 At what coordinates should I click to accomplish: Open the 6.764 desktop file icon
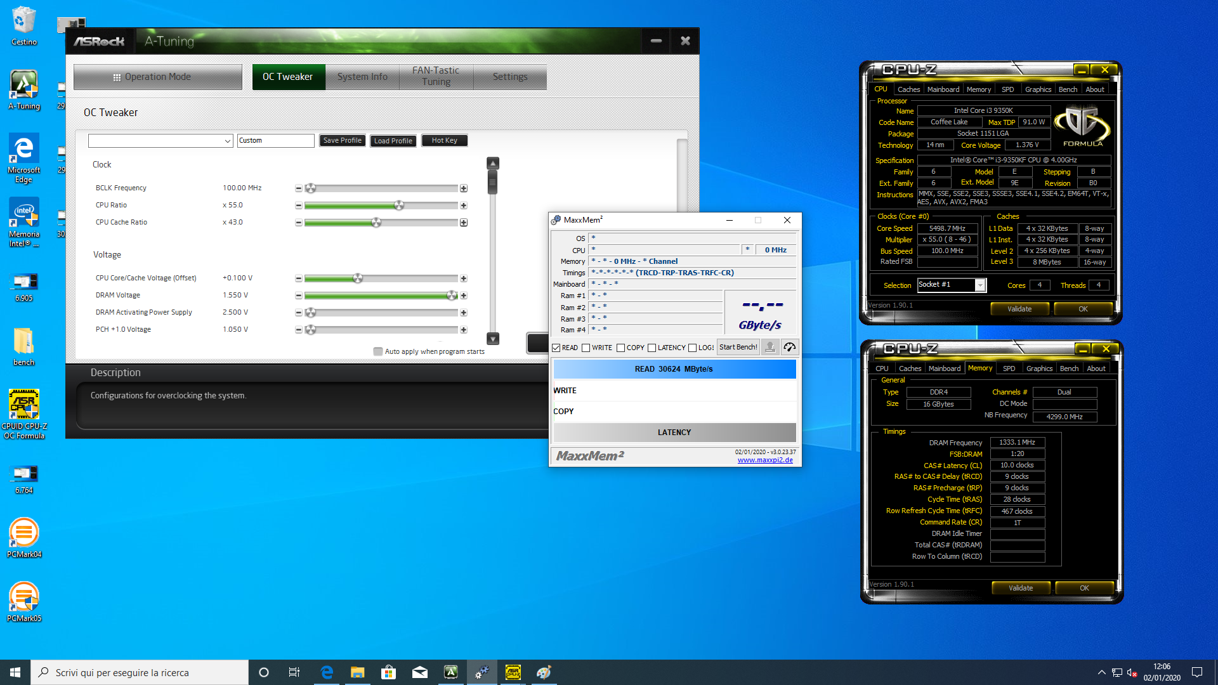pos(24,479)
